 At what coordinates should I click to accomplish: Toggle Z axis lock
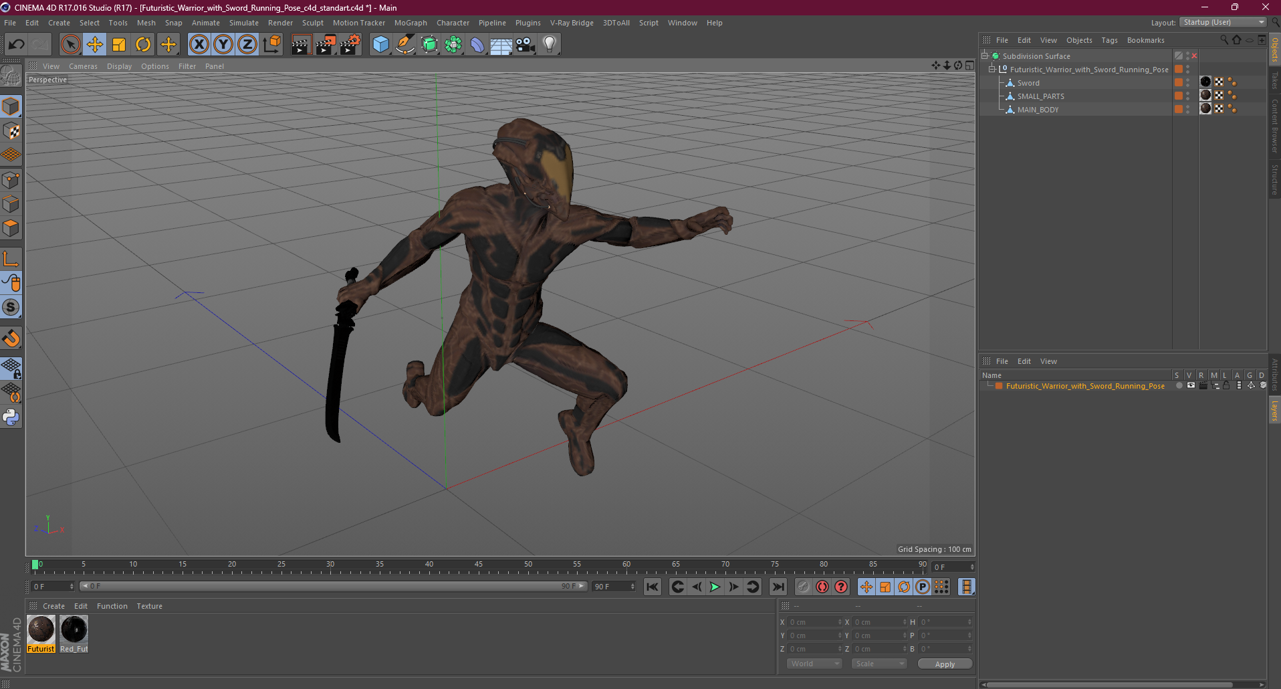coord(247,45)
